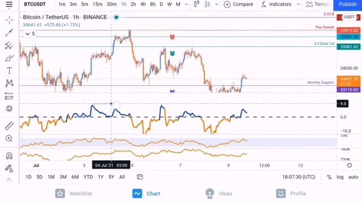The image size is (362, 203).
Task: Click the 35913.82 Poc Overall price label
Action: [349, 30]
